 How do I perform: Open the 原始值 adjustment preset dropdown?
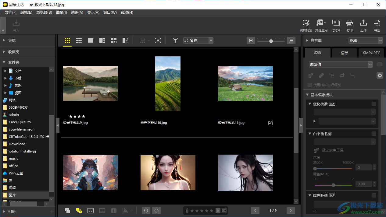click(341, 65)
